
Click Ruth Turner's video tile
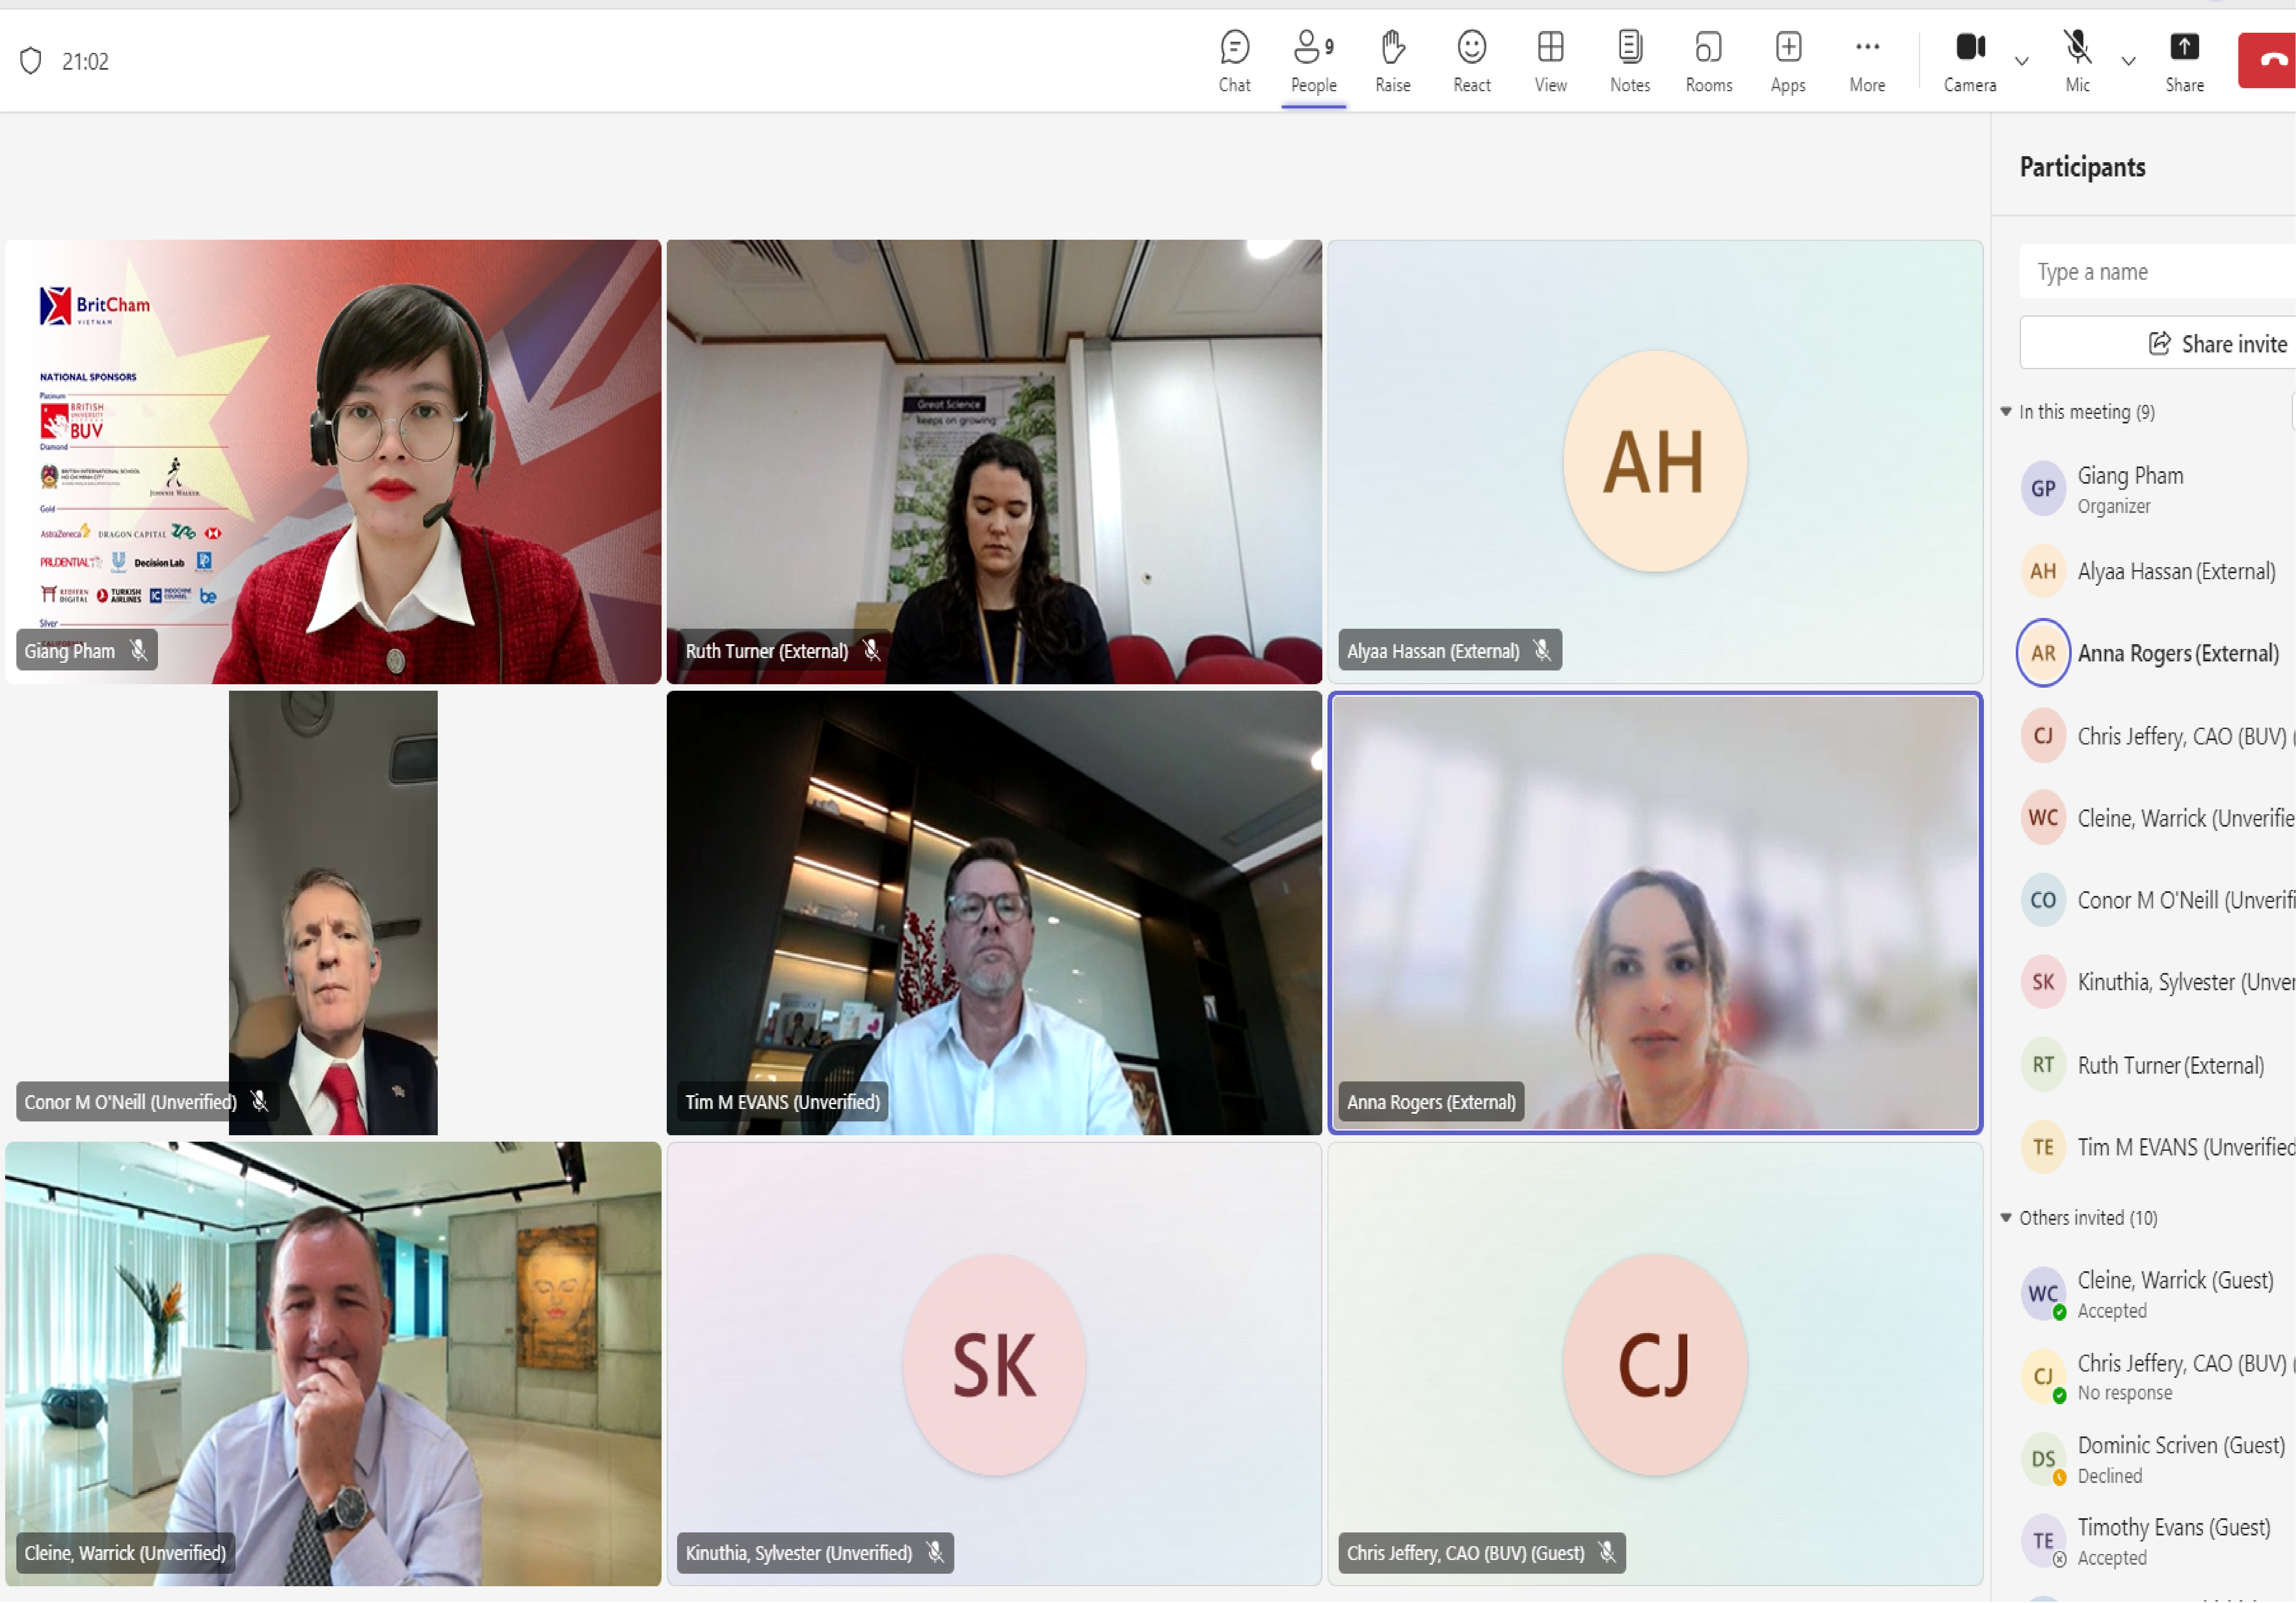[x=994, y=462]
